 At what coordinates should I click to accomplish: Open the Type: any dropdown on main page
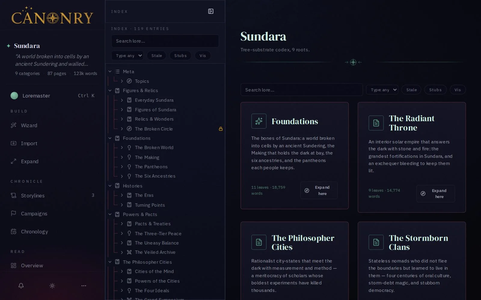pos(382,90)
